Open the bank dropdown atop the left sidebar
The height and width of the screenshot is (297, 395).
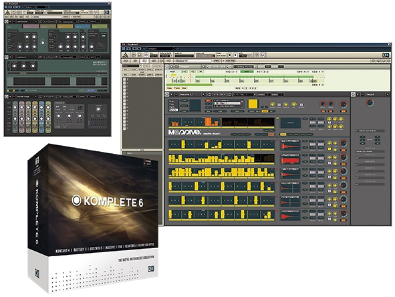[x=131, y=66]
